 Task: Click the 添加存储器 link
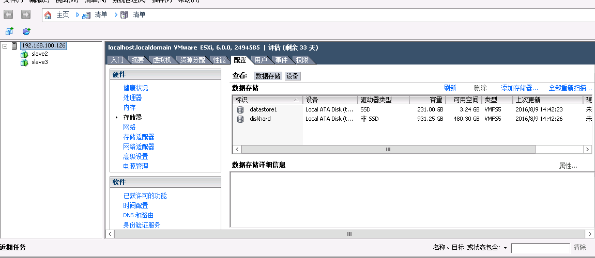click(x=520, y=88)
